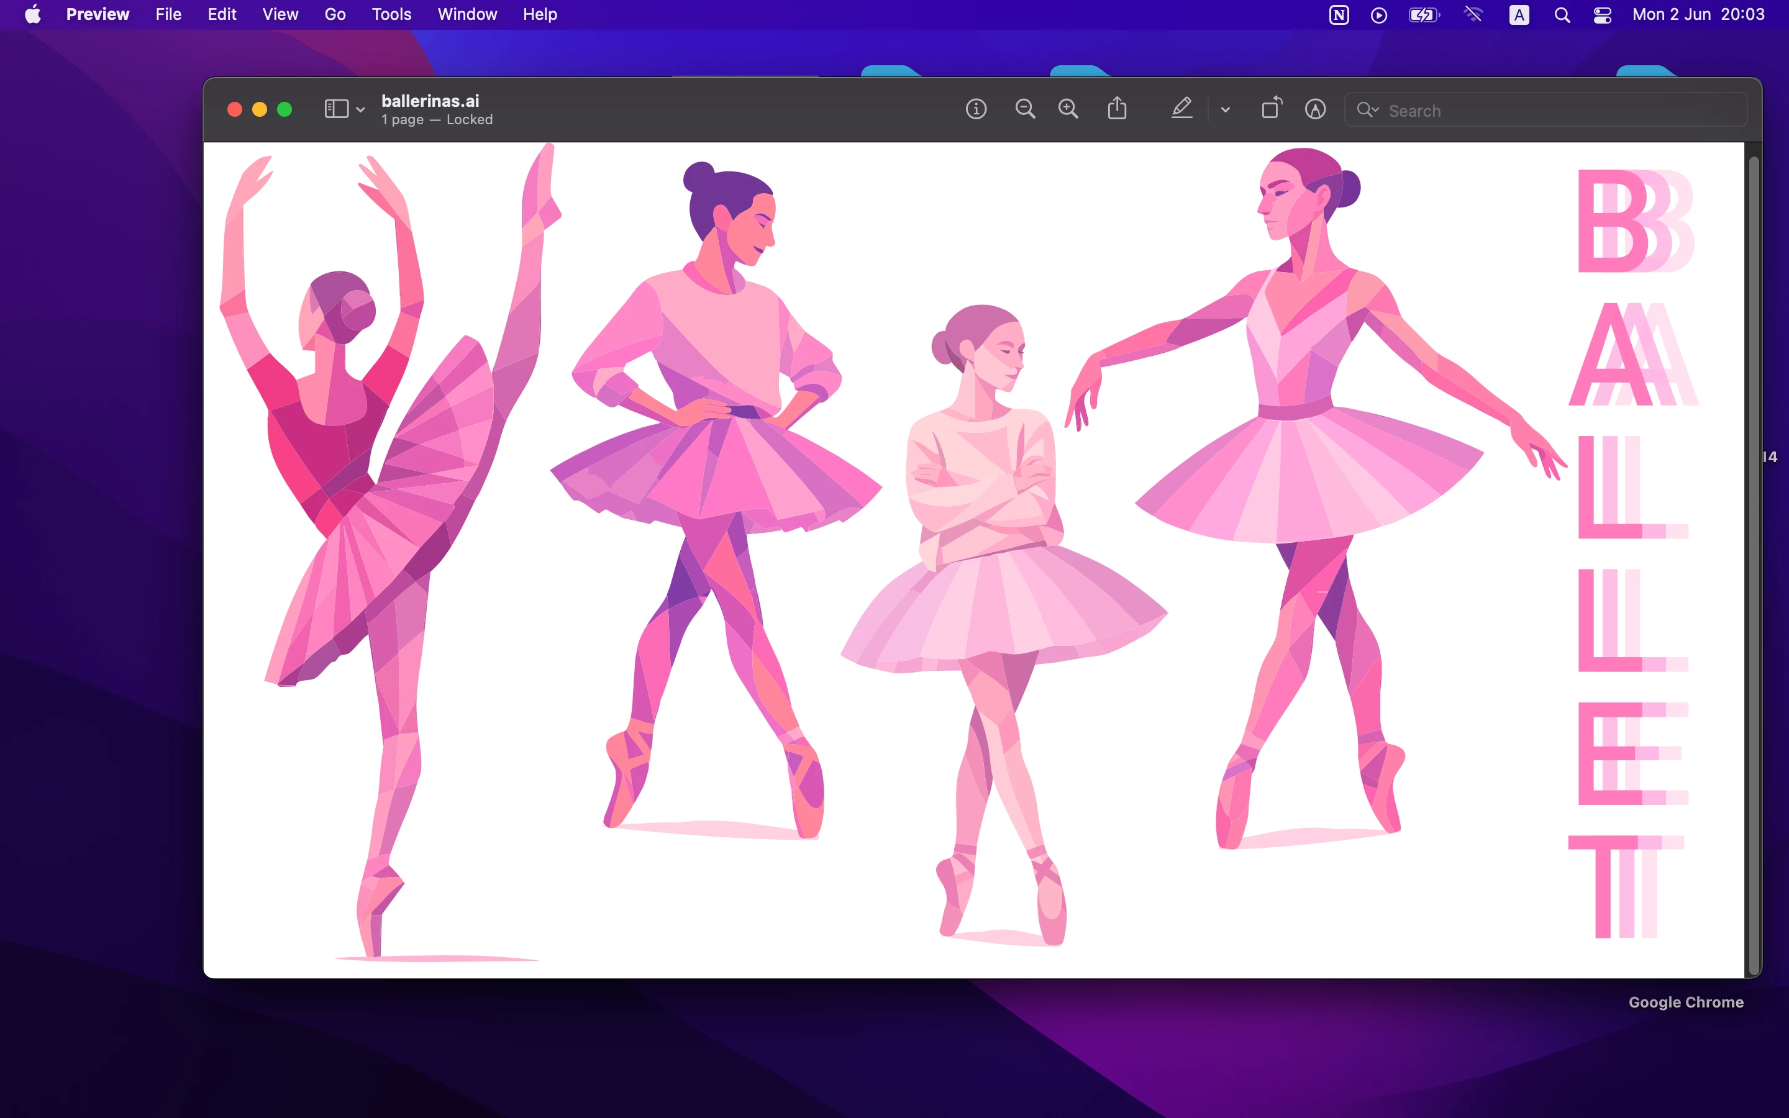Image resolution: width=1789 pixels, height=1118 pixels.
Task: Select the Highlight pen tool
Action: [x=1181, y=109]
